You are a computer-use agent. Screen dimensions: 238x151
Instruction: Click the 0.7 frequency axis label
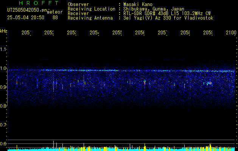tap(3, 125)
